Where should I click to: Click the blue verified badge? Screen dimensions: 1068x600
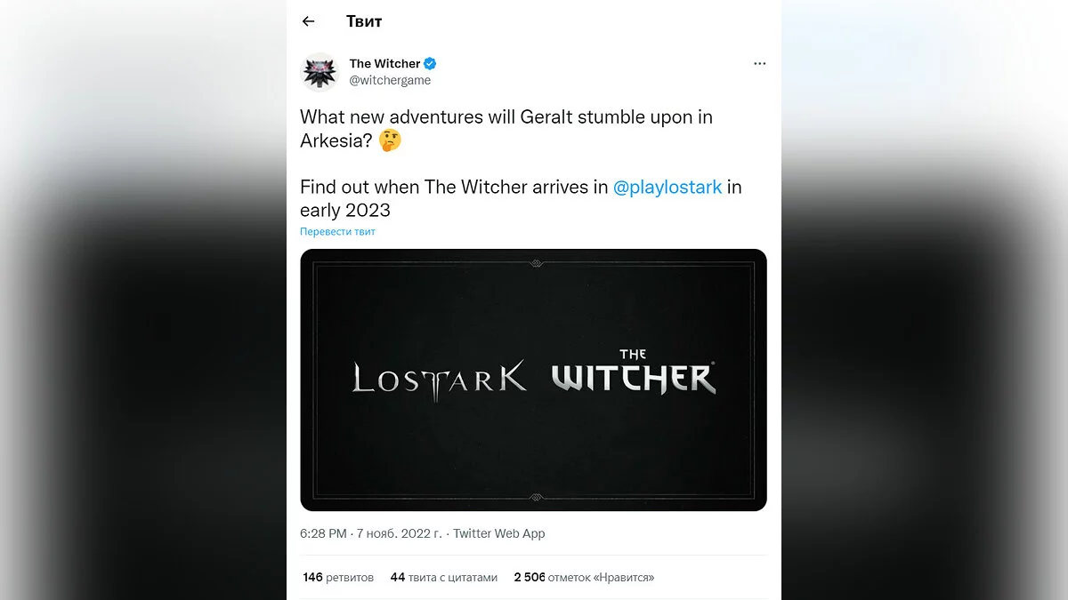point(430,64)
